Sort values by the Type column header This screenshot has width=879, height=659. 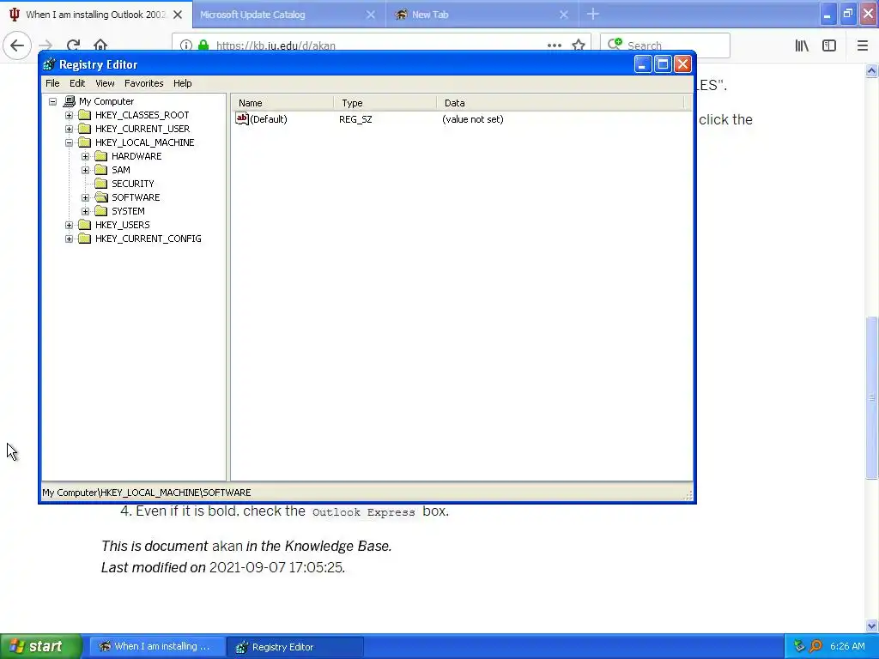(385, 103)
